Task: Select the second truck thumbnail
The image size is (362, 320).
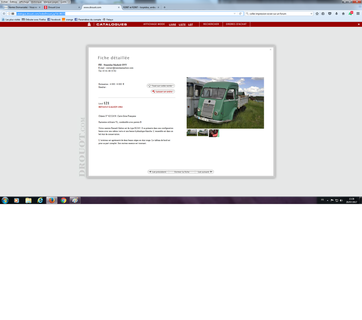Action: [x=203, y=133]
